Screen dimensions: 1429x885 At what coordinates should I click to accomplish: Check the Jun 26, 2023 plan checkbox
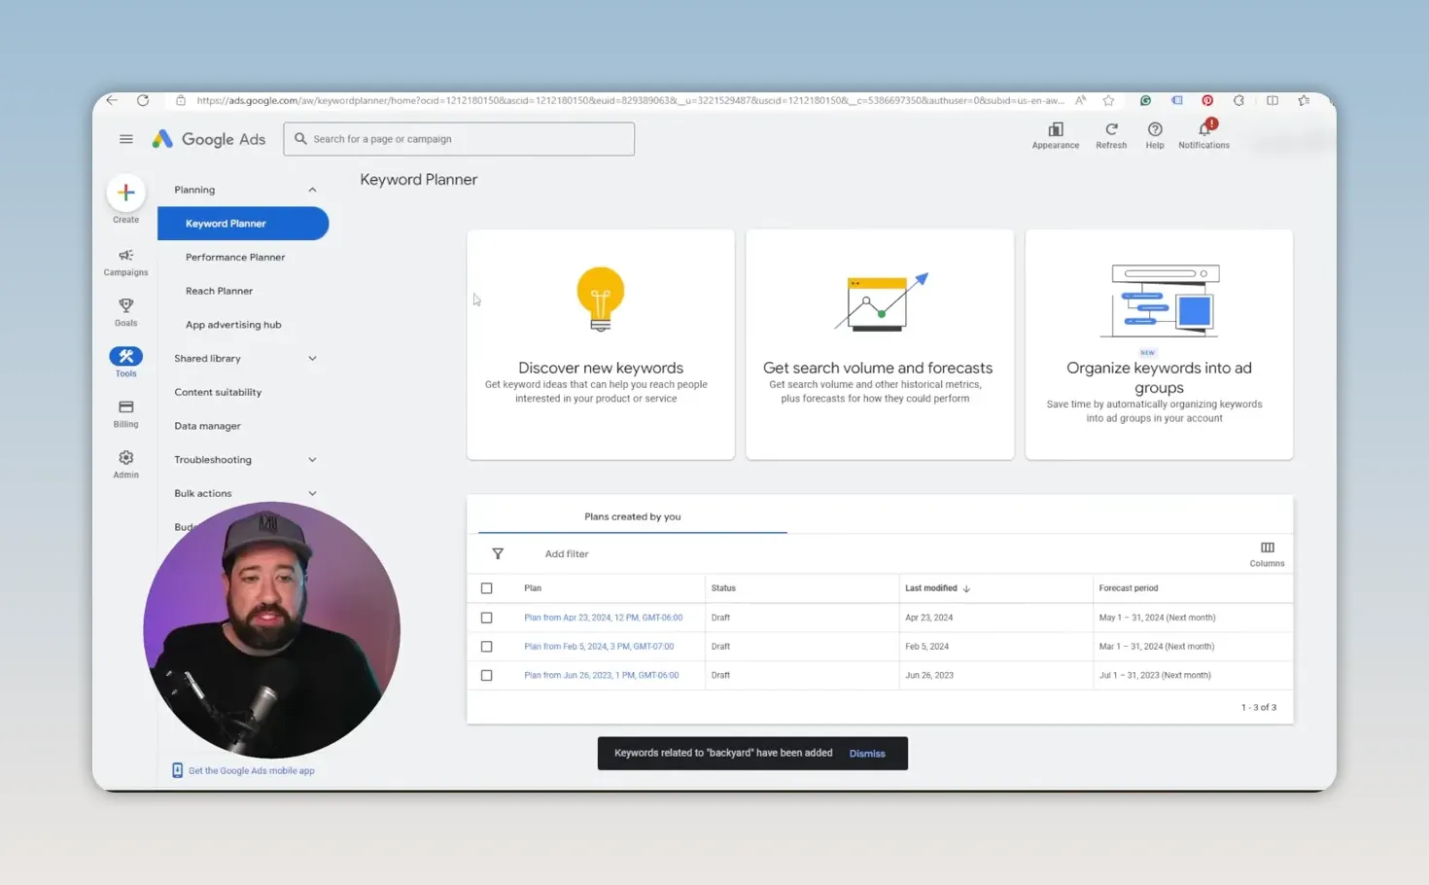(x=487, y=675)
